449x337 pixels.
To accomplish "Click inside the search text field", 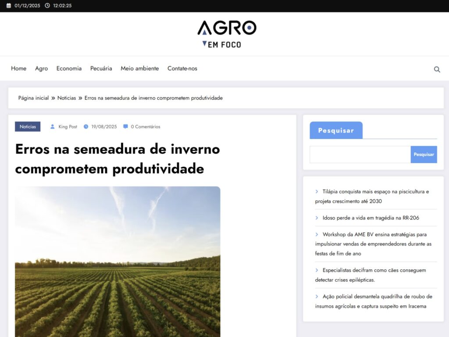I will click(360, 154).
